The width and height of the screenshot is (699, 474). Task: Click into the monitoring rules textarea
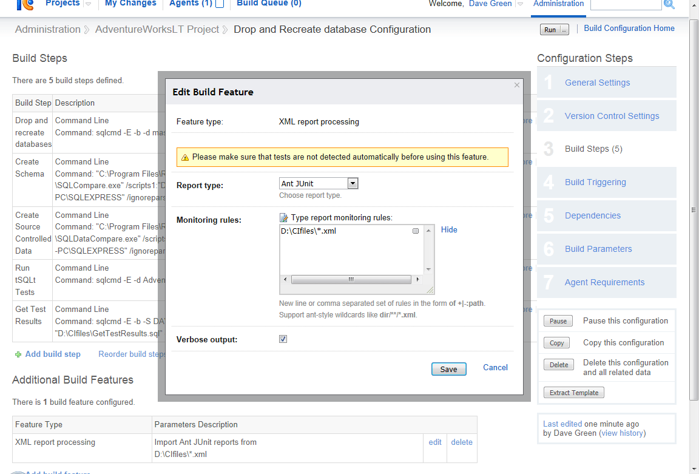click(352, 249)
